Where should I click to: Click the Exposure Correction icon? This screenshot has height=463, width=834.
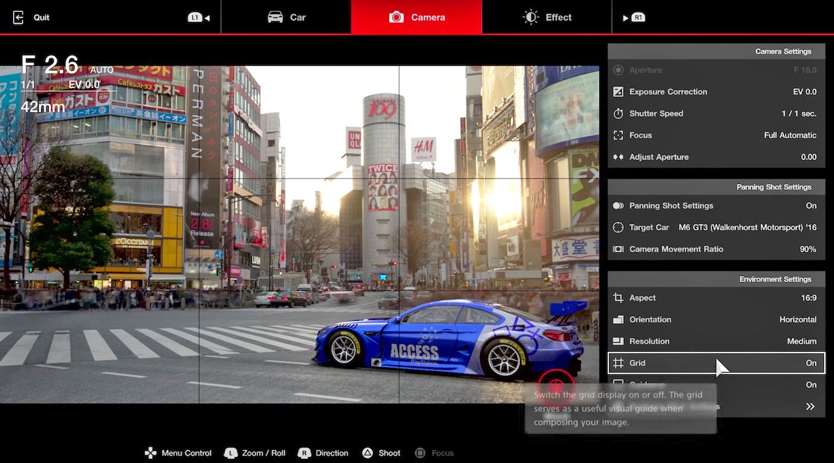click(618, 92)
